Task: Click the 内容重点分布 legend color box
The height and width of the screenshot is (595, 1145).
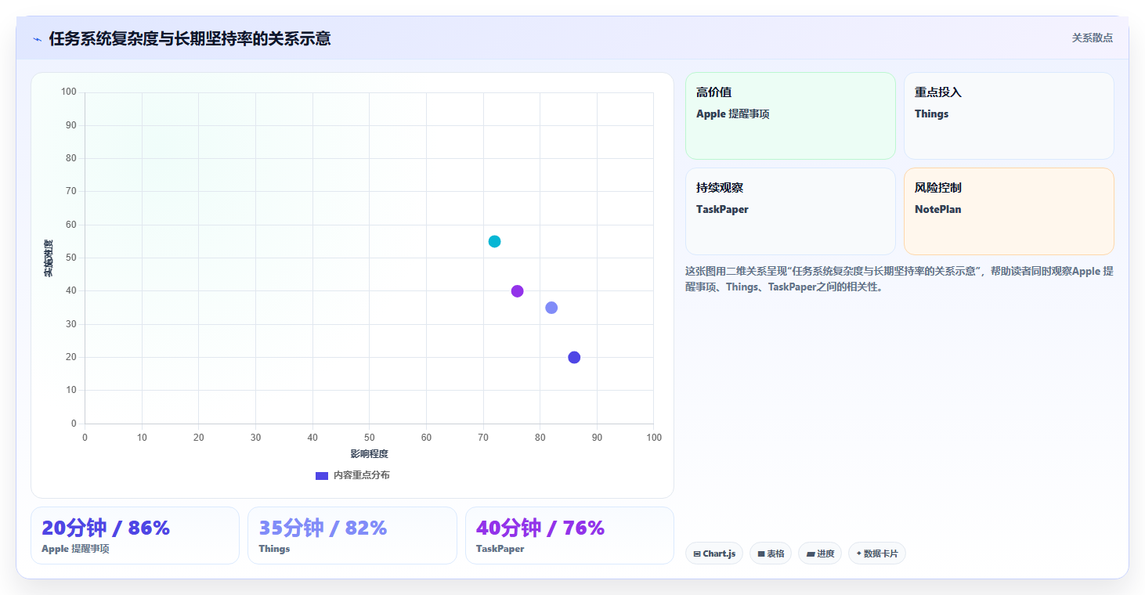Action: point(322,476)
